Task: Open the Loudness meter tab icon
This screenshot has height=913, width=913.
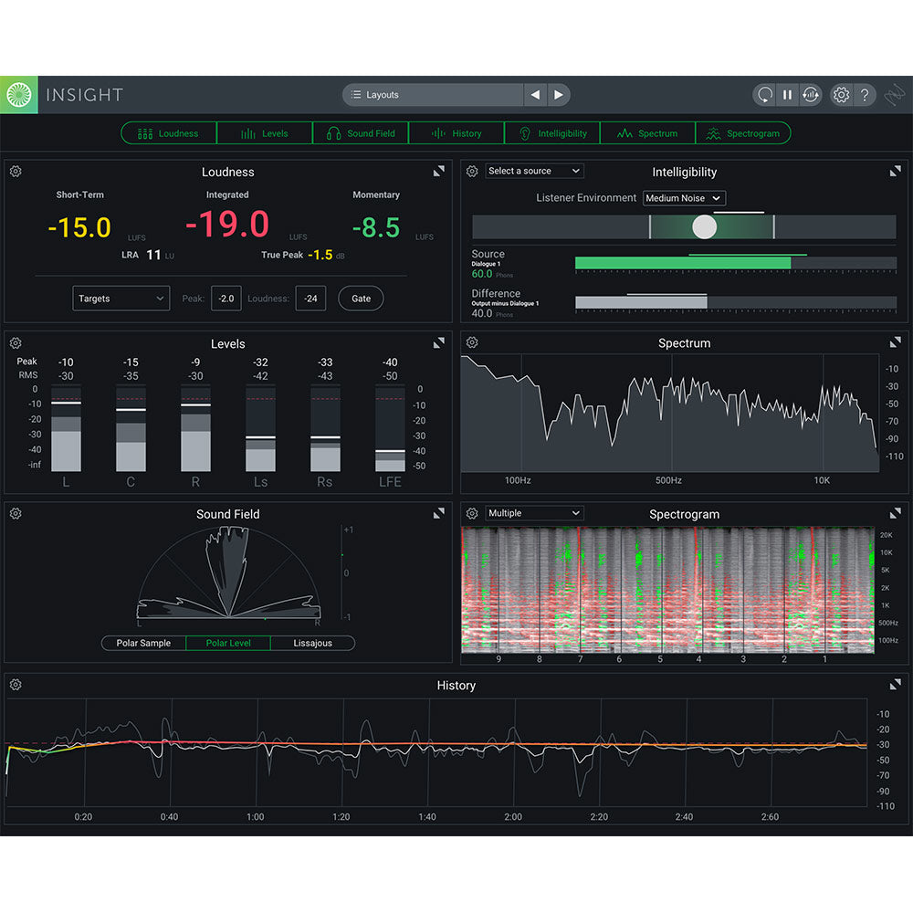Action: (144, 132)
